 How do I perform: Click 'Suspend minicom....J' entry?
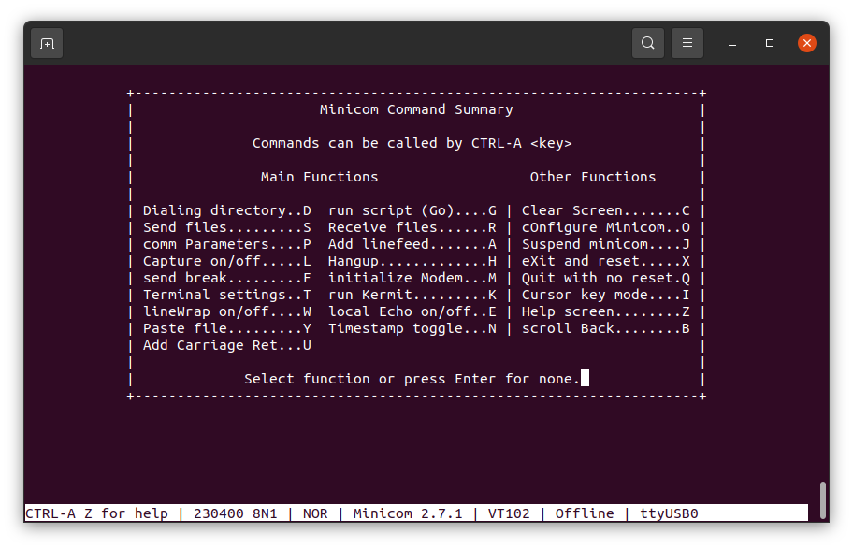[606, 244]
